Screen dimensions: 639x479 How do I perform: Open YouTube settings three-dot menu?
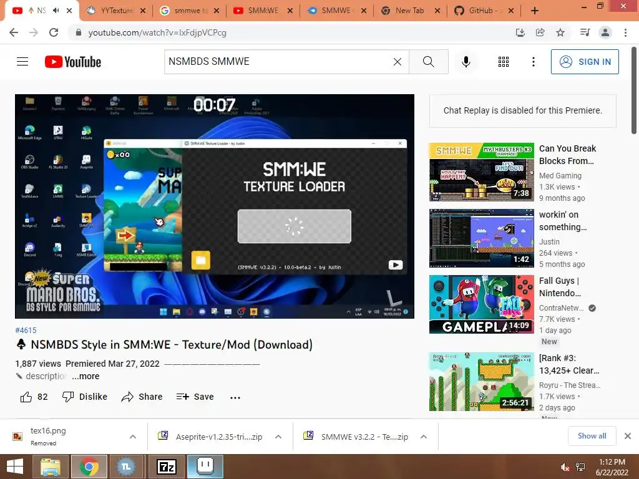(533, 62)
